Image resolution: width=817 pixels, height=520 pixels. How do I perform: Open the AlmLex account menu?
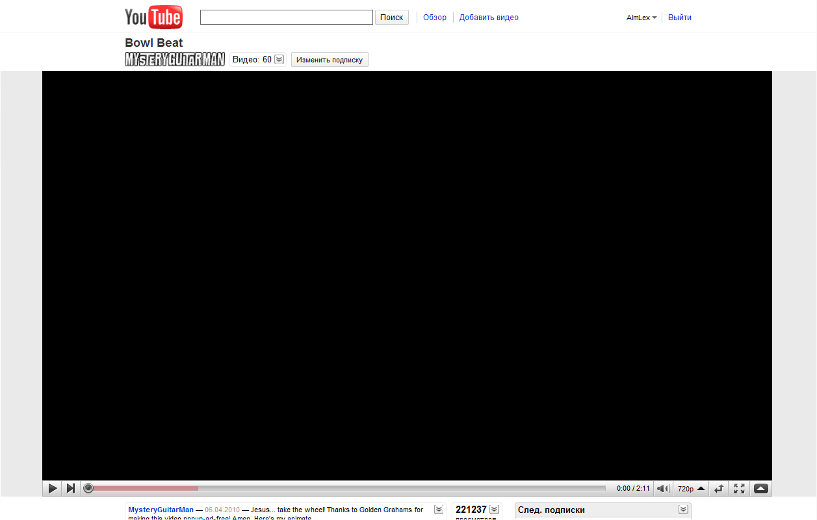(641, 18)
